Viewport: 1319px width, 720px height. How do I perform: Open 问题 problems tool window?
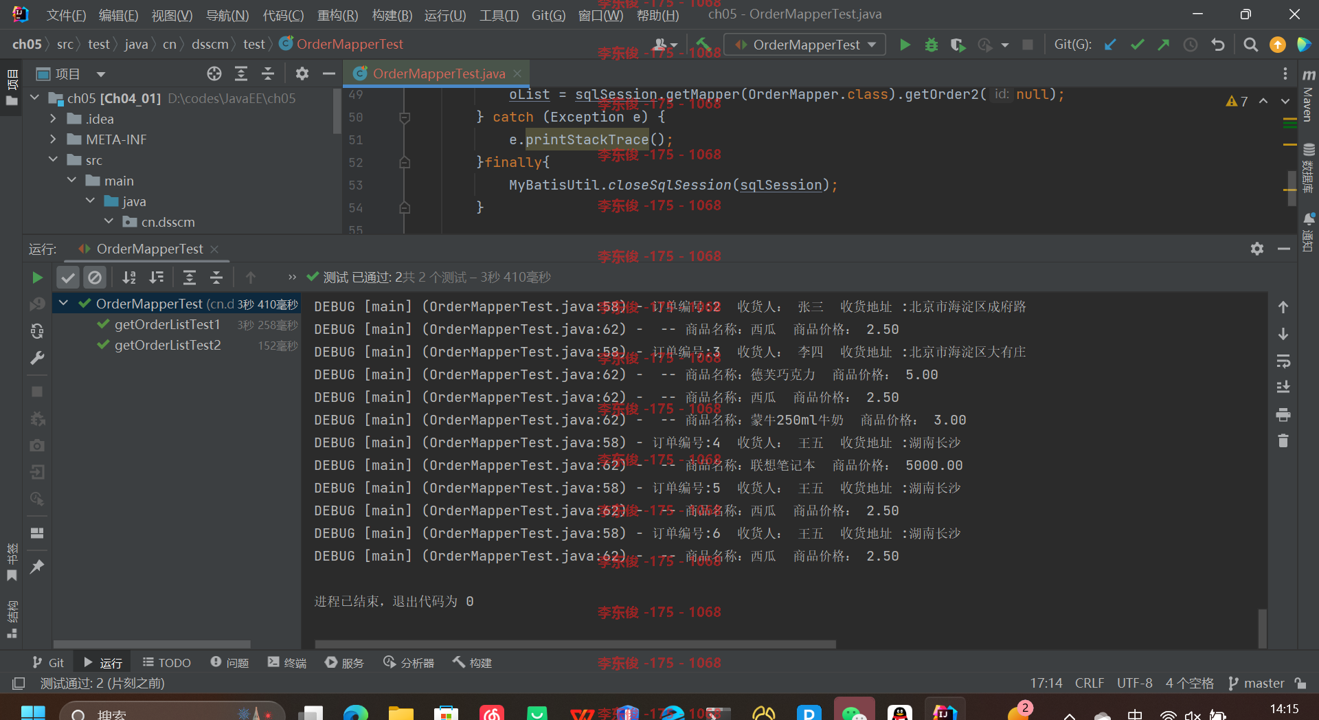[229, 662]
